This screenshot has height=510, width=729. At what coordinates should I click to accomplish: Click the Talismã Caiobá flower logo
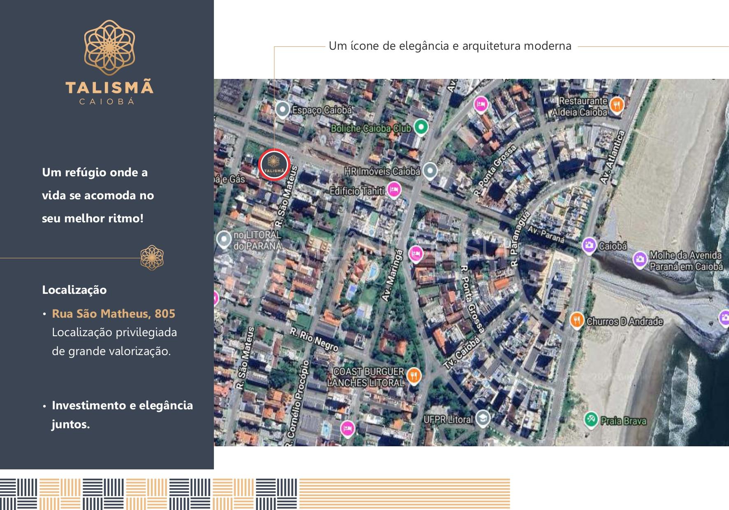[109, 48]
